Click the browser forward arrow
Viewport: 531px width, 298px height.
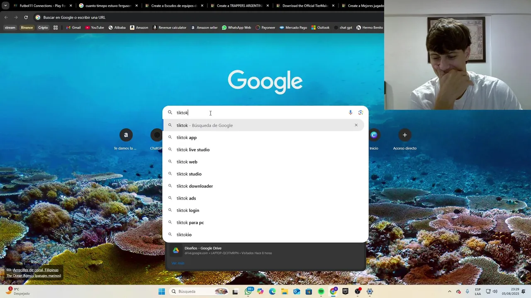click(16, 17)
